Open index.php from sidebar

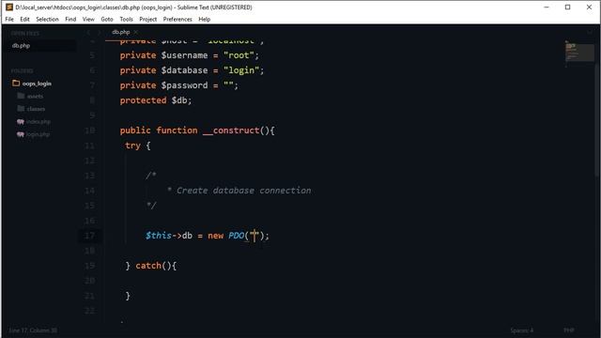click(39, 122)
